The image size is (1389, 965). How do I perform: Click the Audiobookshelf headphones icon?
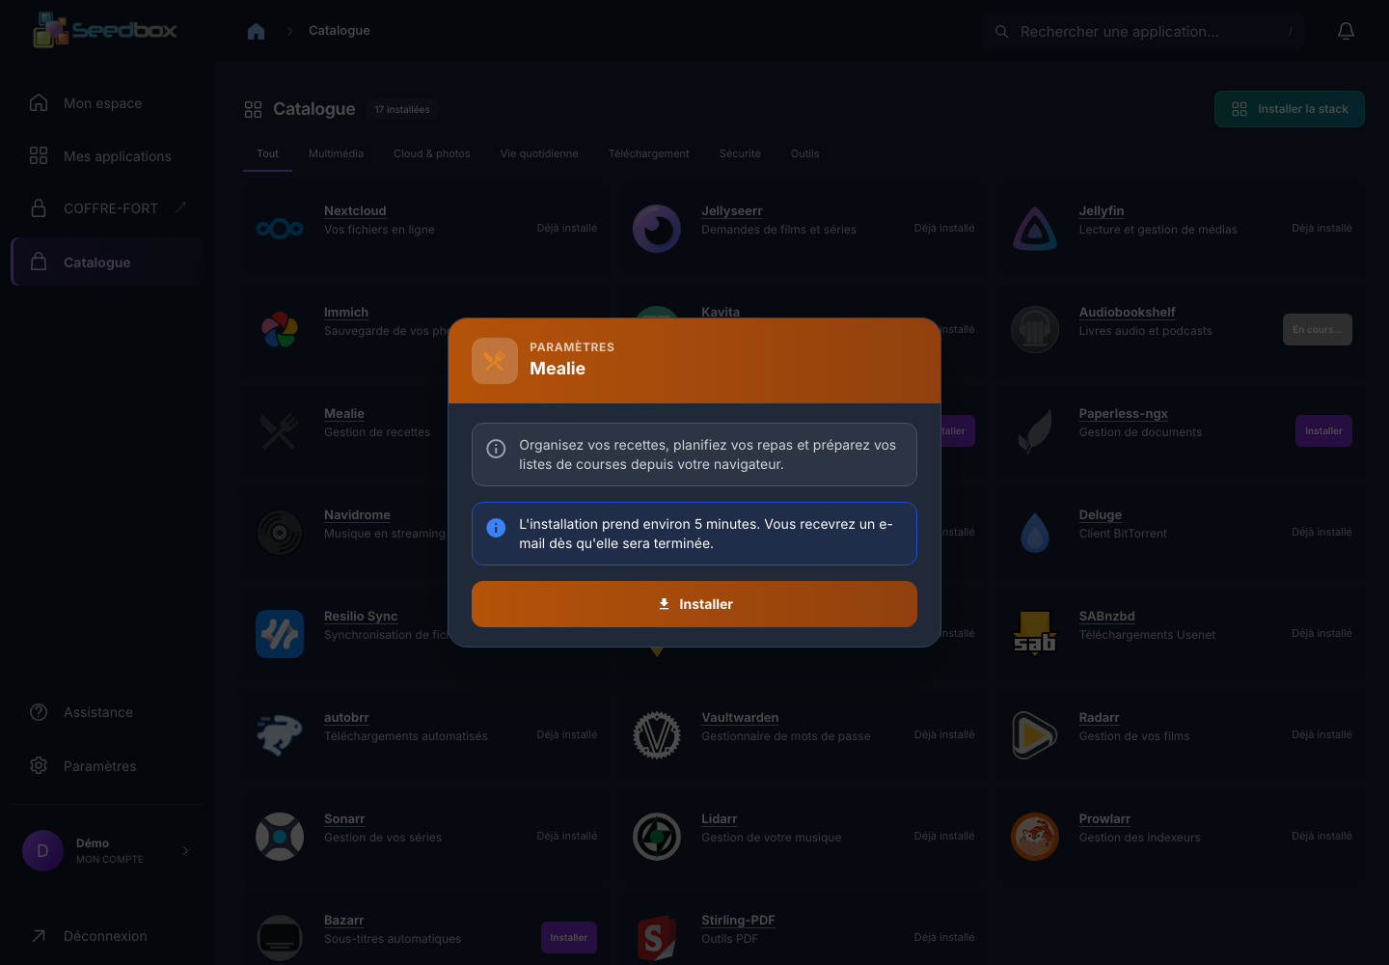(x=1035, y=330)
